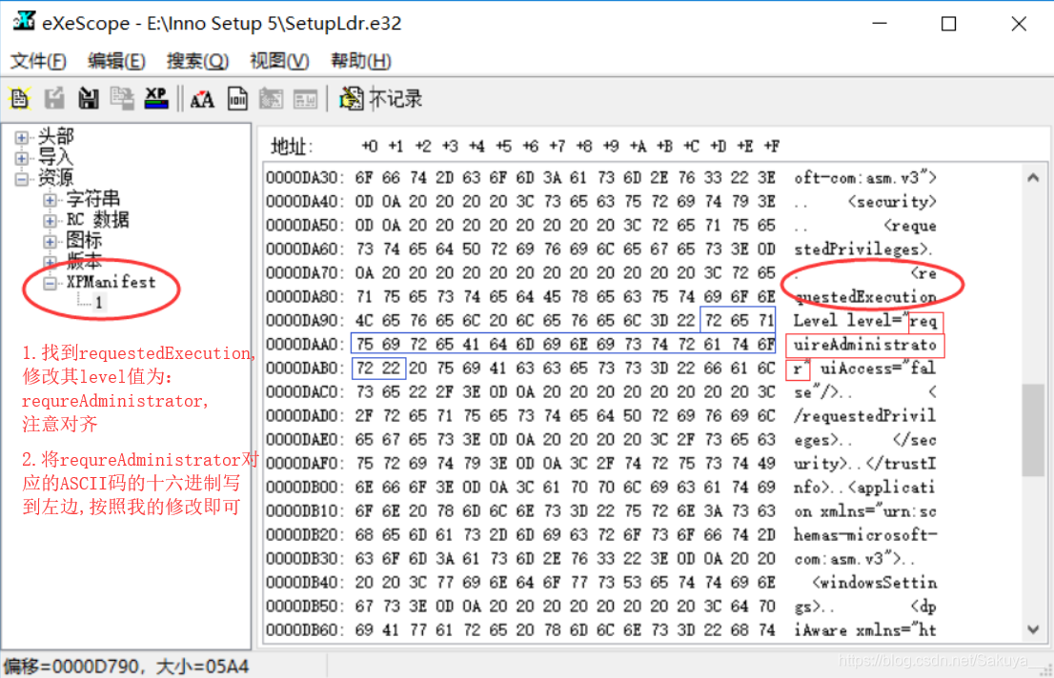Open the 编辑(E) menu

click(x=116, y=61)
